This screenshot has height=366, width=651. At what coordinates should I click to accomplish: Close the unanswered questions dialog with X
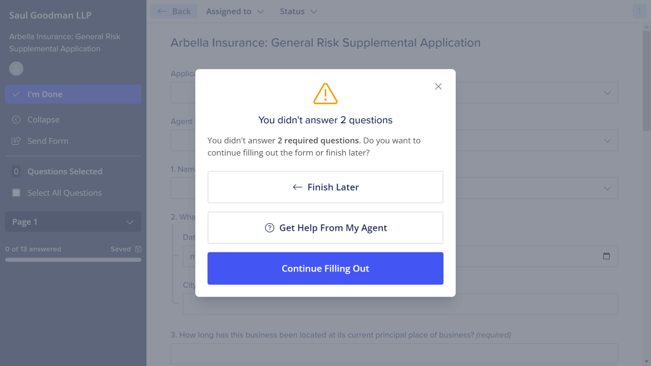click(438, 86)
